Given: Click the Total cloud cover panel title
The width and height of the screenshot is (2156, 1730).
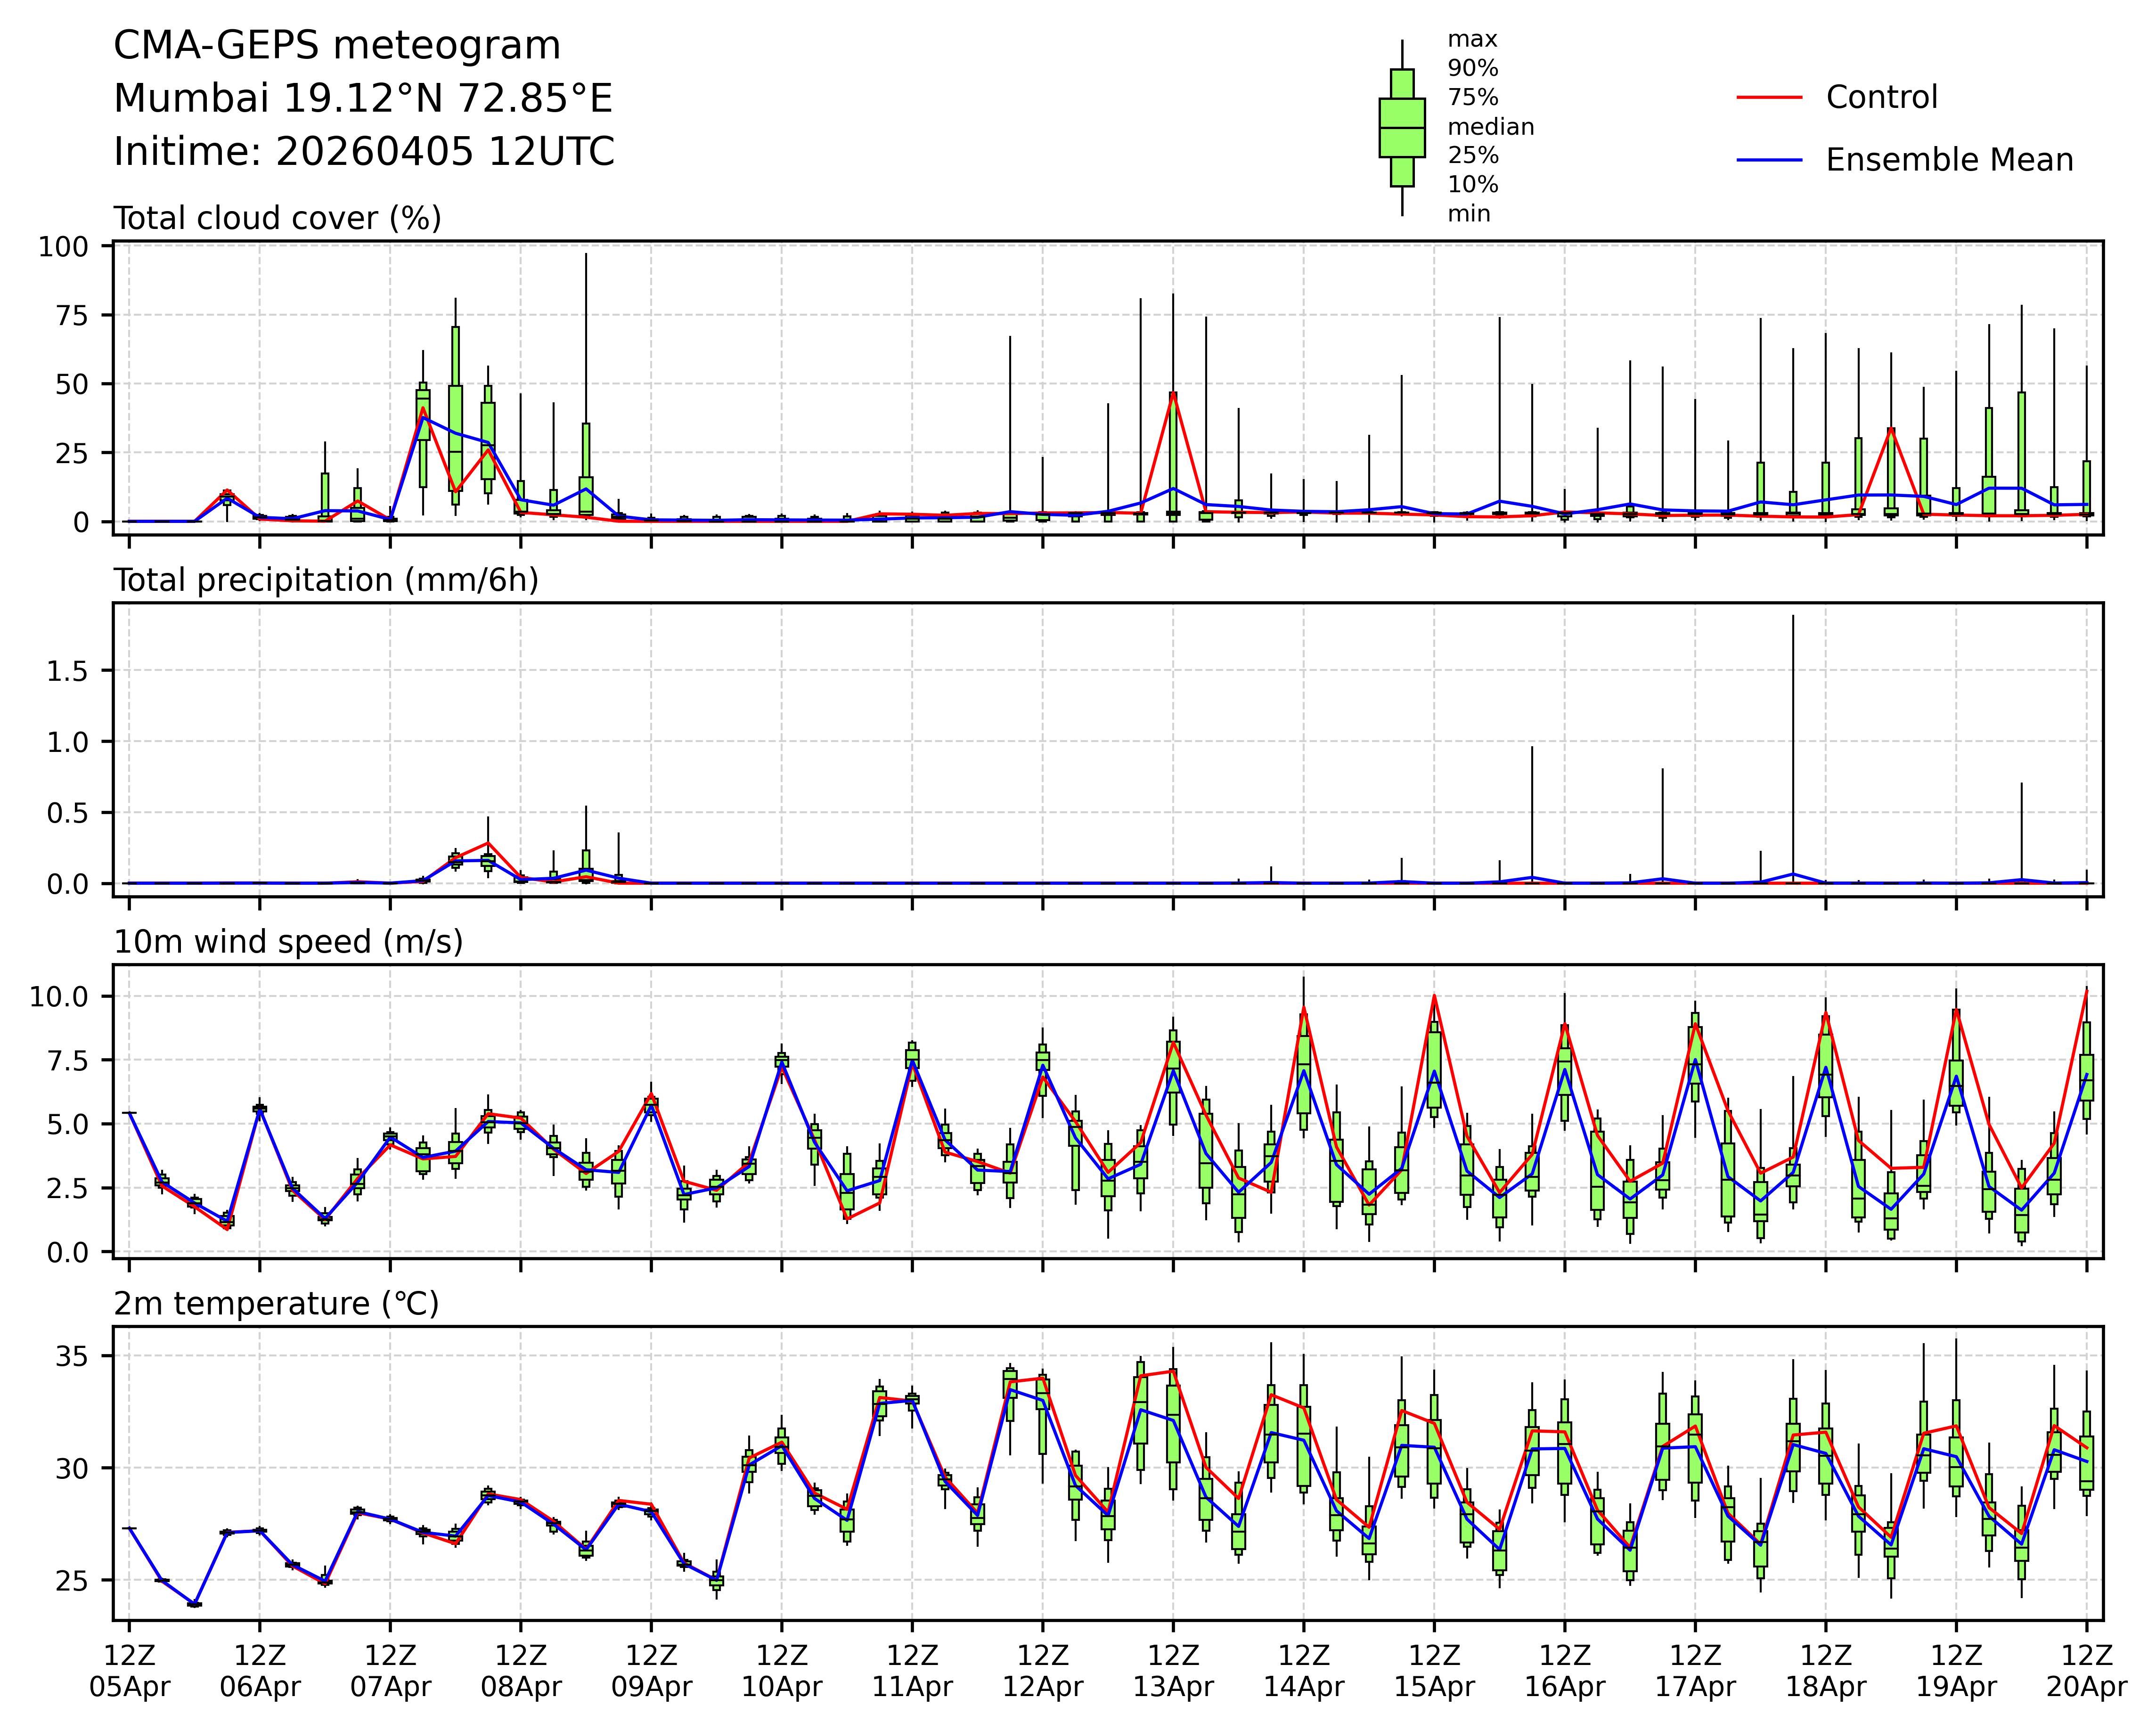Looking at the screenshot, I should point(277,218).
